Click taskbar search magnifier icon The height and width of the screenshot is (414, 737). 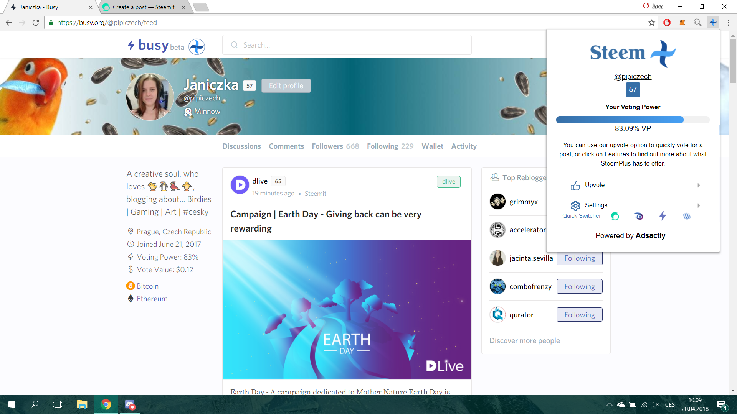(x=35, y=404)
